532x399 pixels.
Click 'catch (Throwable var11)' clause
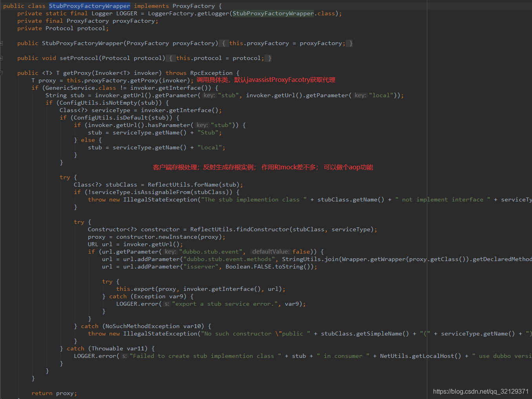tap(107, 348)
